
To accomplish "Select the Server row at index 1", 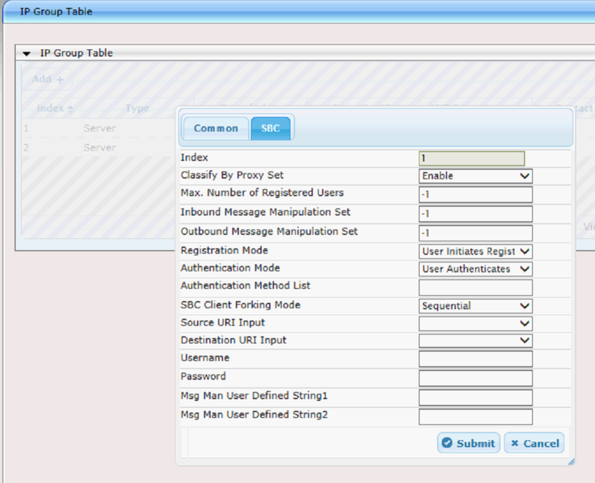I will [100, 128].
